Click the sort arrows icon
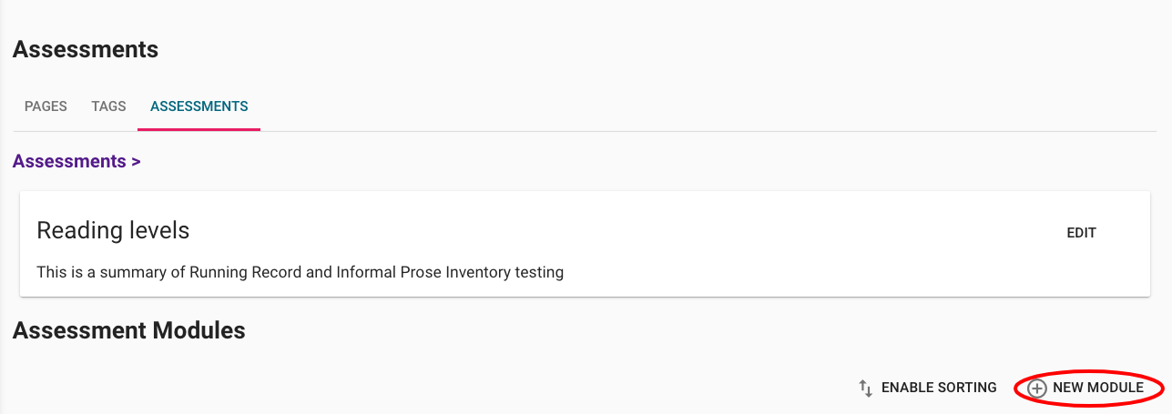The height and width of the screenshot is (414, 1172). coord(866,388)
